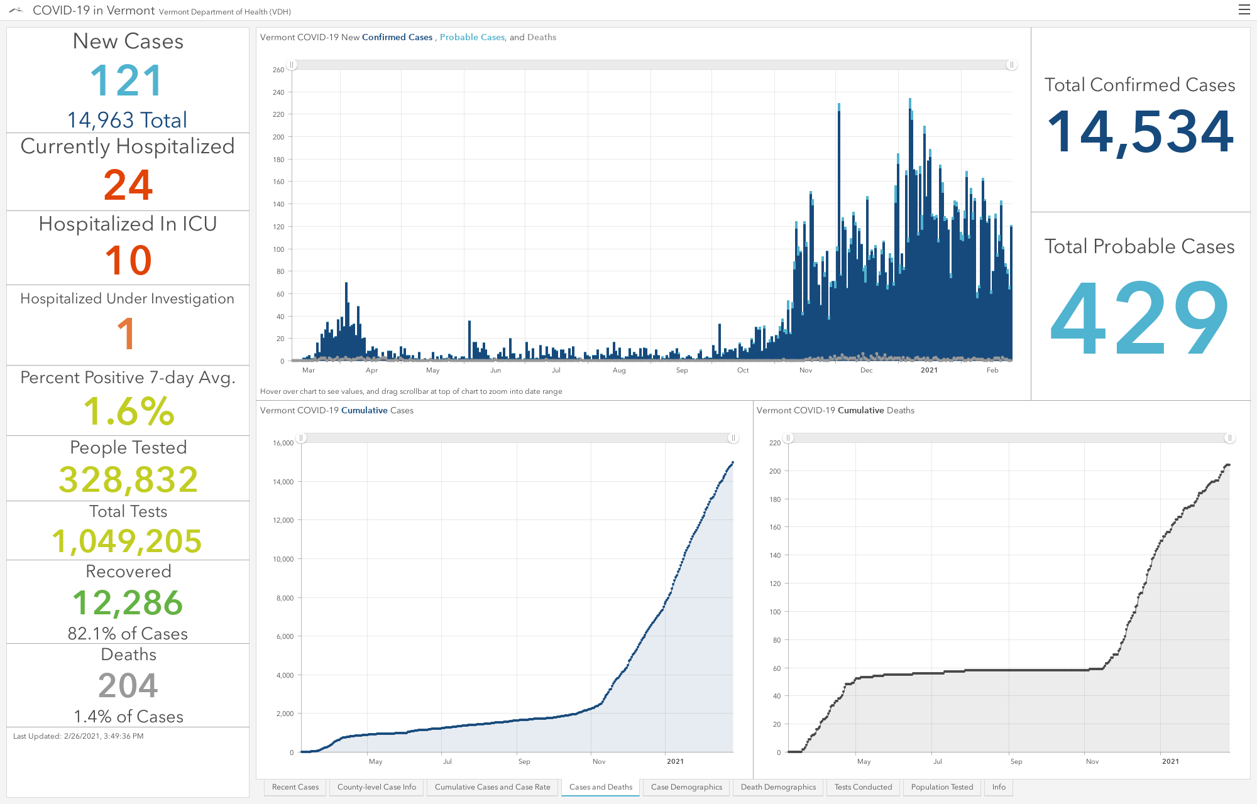Viewport: 1257px width, 804px height.
Task: Show the Info tab
Action: coord(999,787)
